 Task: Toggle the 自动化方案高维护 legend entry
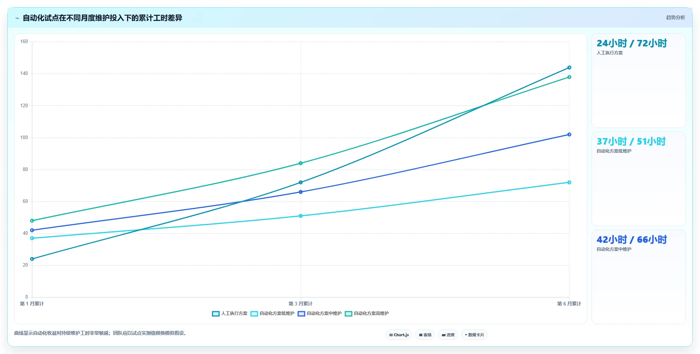[367, 313]
